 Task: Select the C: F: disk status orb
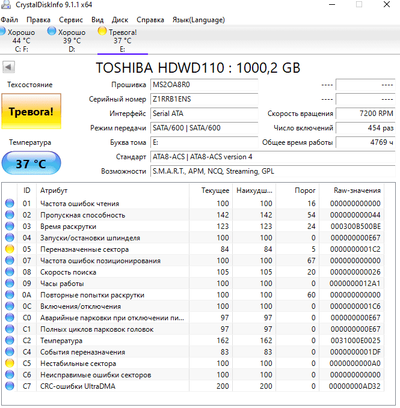click(x=3, y=32)
